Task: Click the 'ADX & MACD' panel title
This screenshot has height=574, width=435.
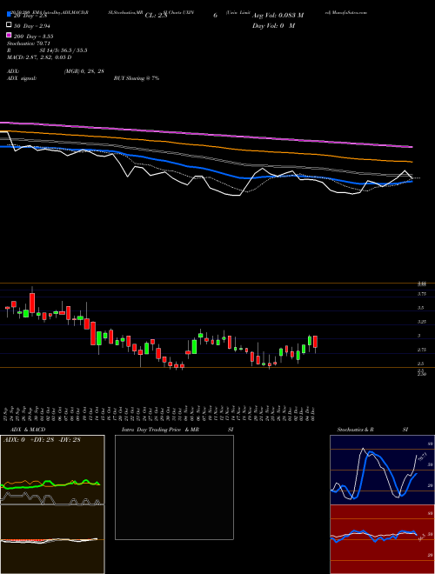Action: [x=28, y=430]
